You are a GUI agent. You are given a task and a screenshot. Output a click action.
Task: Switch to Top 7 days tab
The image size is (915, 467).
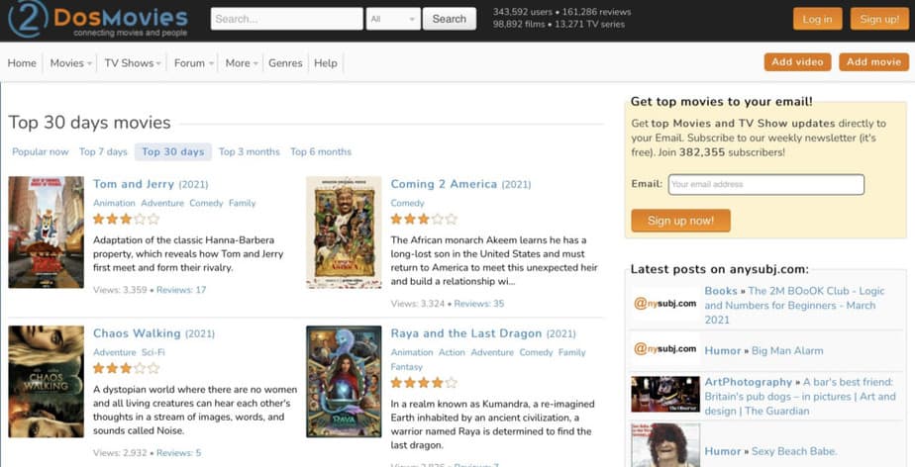[x=103, y=151]
